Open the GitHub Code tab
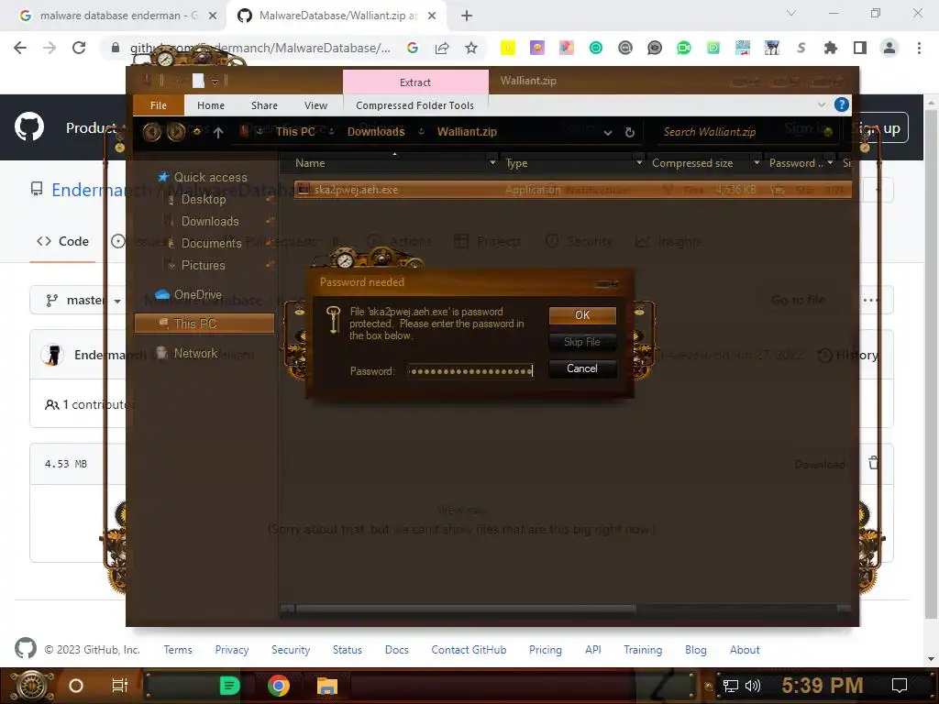The width and height of the screenshot is (939, 704). click(x=63, y=241)
